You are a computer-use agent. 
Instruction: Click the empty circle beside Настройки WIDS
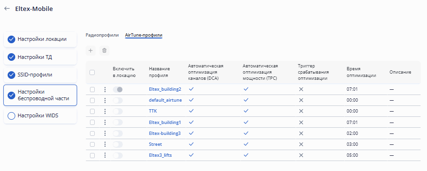tap(11, 116)
